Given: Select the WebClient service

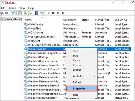Looking at the screenshot, I should pos(34,41).
